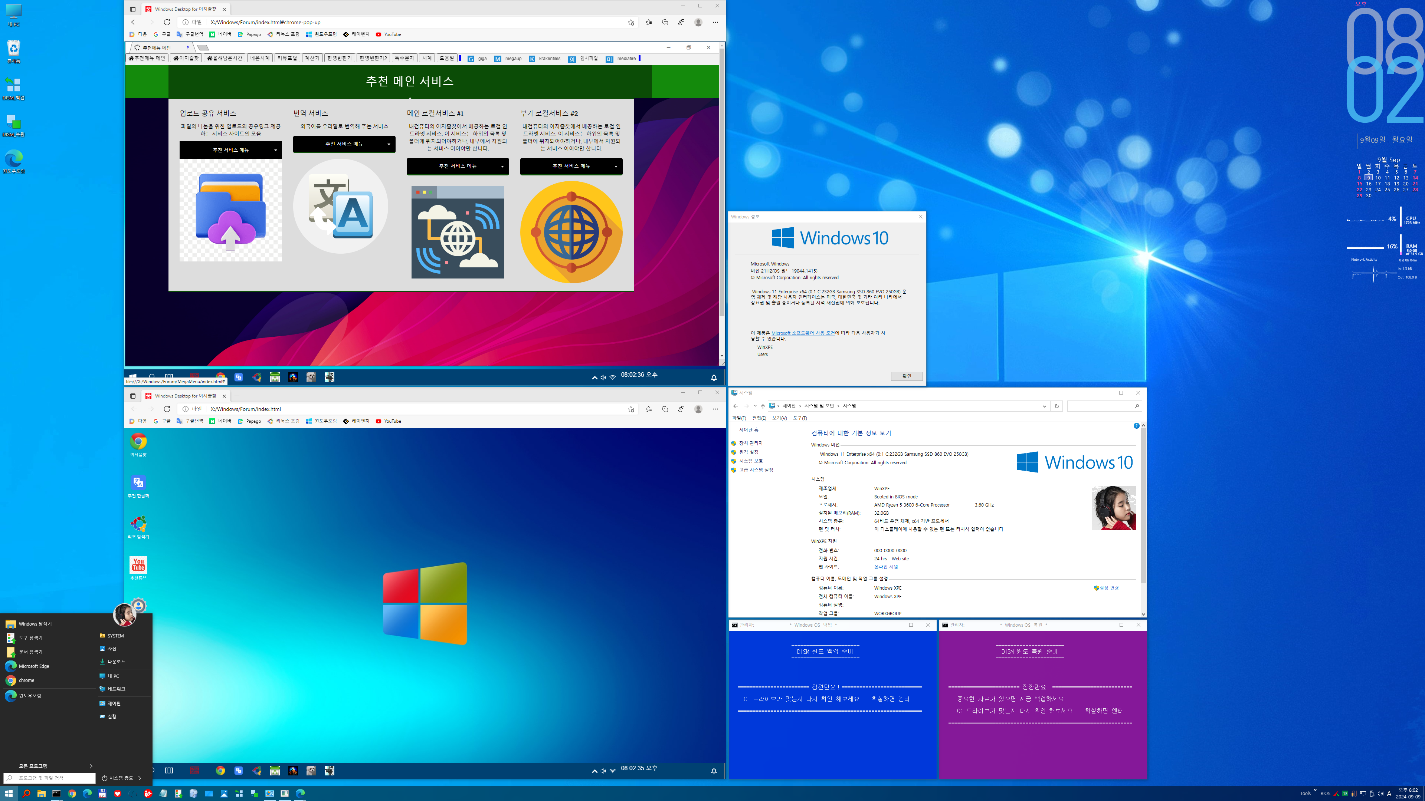The image size is (1425, 801).
Task: Open the red heart icon on the taskbar
Action: pyautogui.click(x=117, y=793)
